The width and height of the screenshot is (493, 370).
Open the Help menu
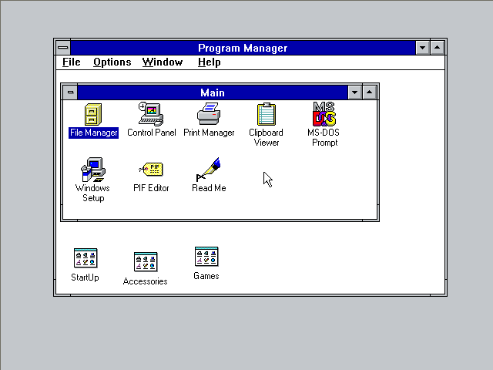point(209,62)
